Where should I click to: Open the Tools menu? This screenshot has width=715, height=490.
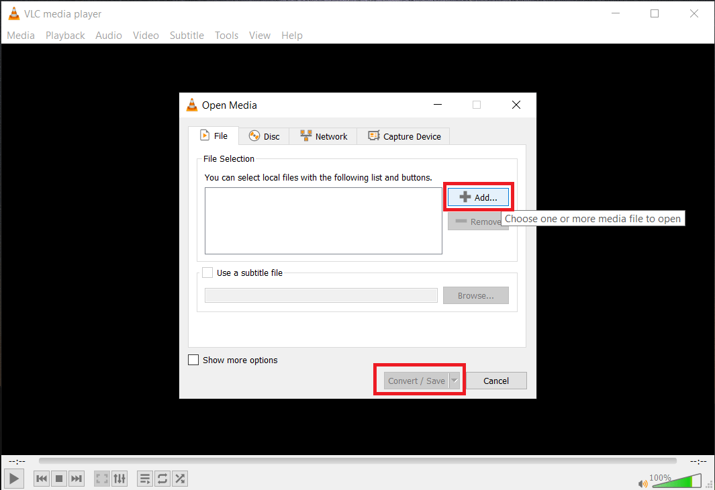point(226,35)
